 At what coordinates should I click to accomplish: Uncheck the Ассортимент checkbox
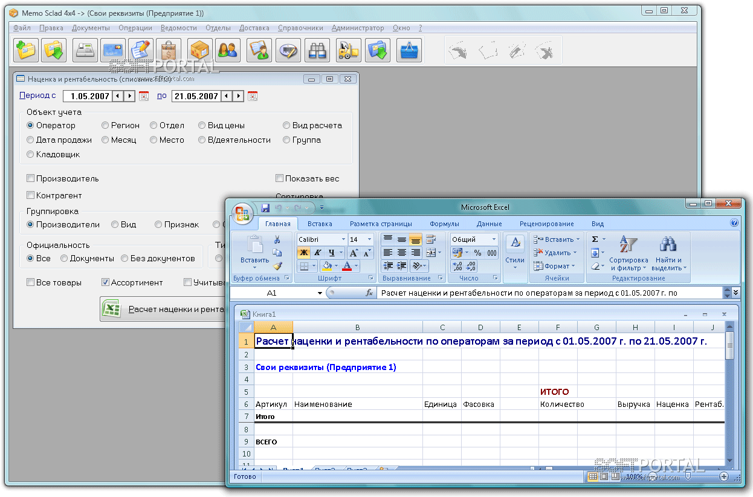tap(132, 282)
